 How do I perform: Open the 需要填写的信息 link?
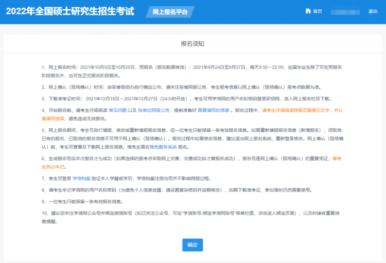point(214,110)
